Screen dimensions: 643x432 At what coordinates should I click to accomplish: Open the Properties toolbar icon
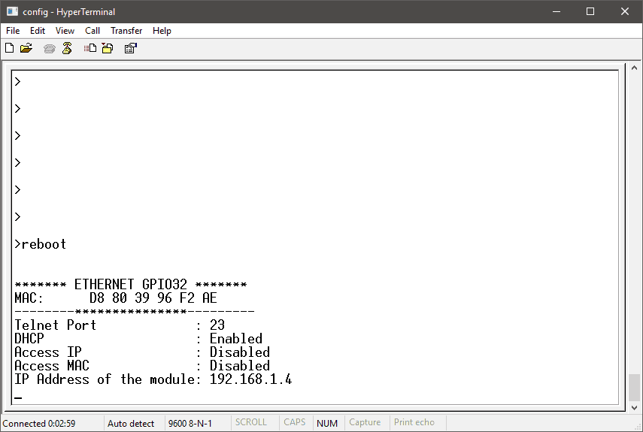click(130, 48)
